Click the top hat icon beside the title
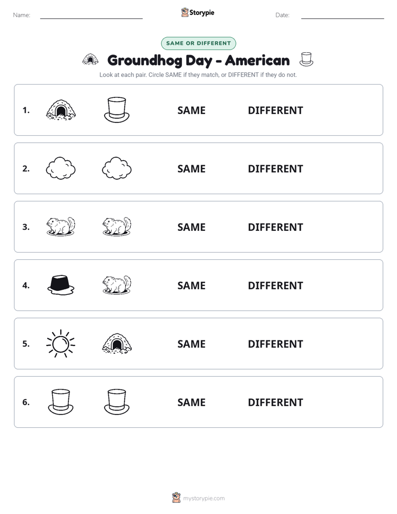This screenshot has height=514, width=397. click(x=306, y=60)
